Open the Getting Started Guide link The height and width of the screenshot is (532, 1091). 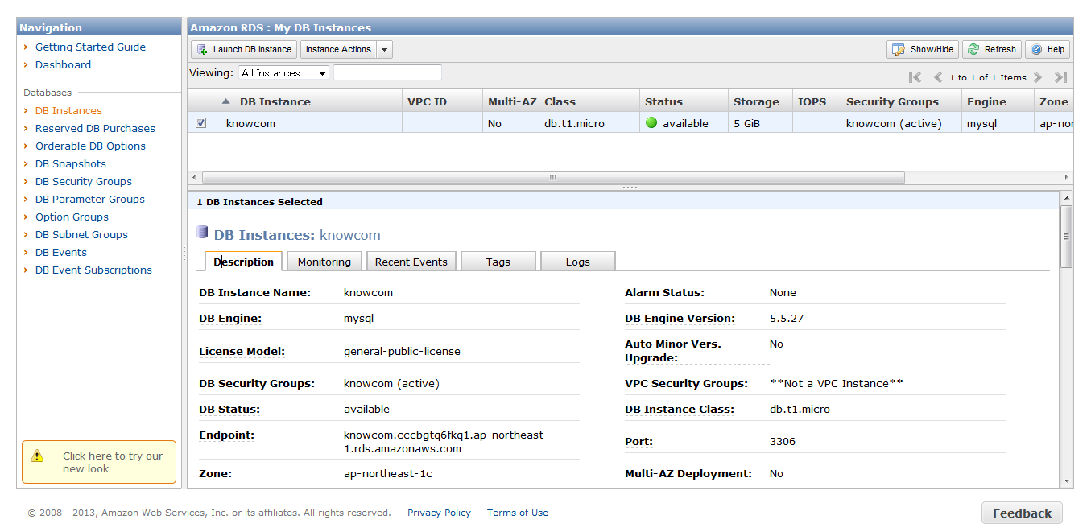point(90,47)
